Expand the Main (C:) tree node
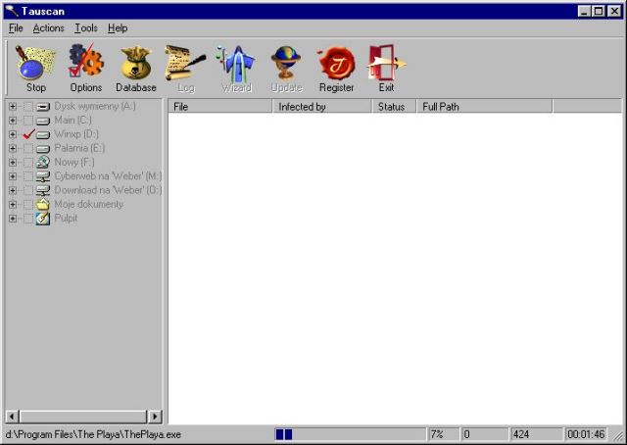627x445 pixels. point(13,121)
